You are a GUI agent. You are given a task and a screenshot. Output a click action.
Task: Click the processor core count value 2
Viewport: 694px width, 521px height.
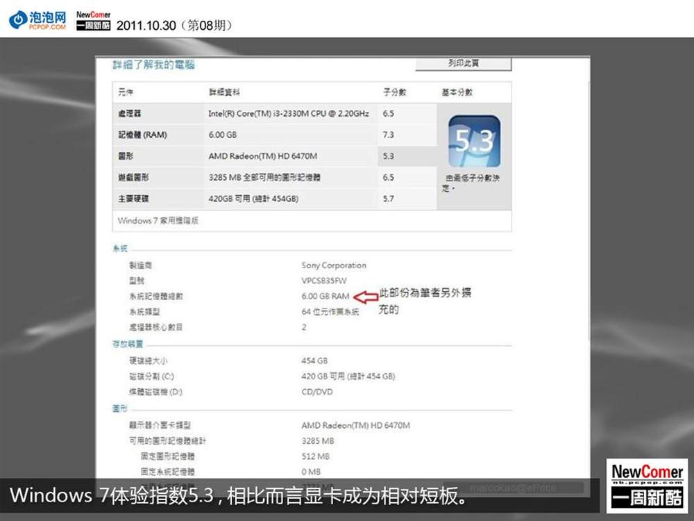pyautogui.click(x=304, y=327)
